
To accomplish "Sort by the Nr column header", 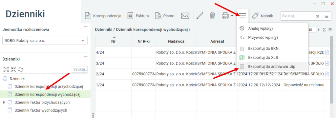I will coord(113,42).
